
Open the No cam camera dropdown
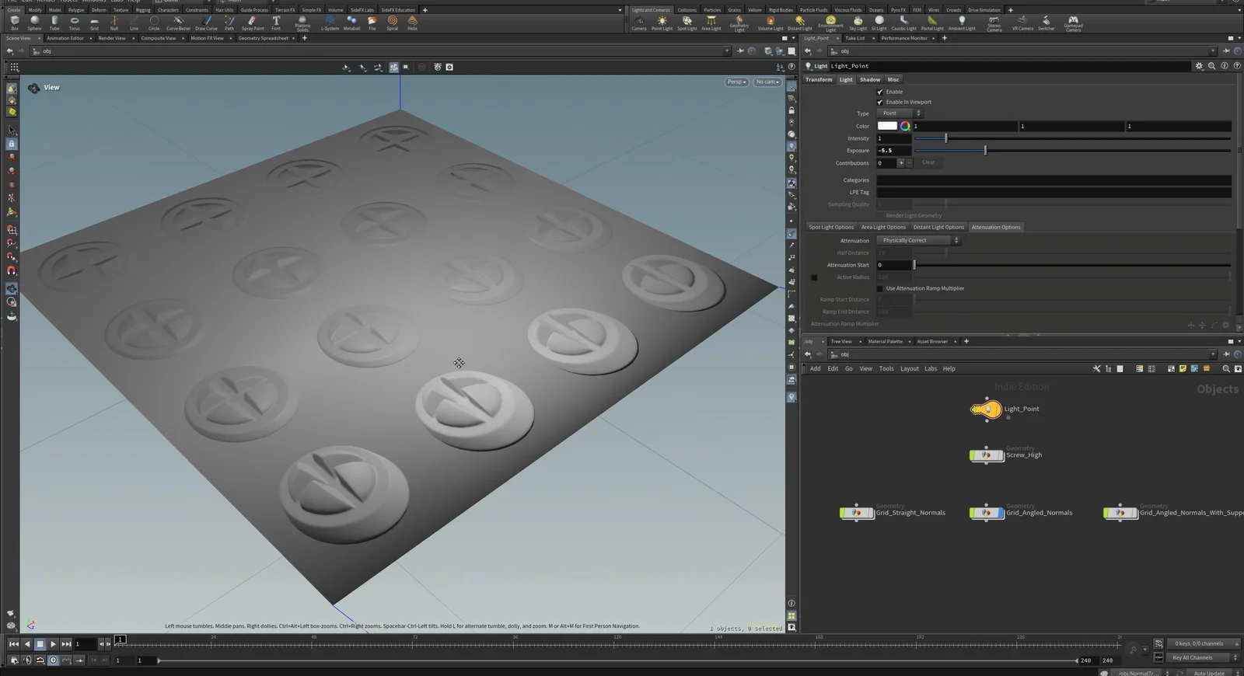767,82
